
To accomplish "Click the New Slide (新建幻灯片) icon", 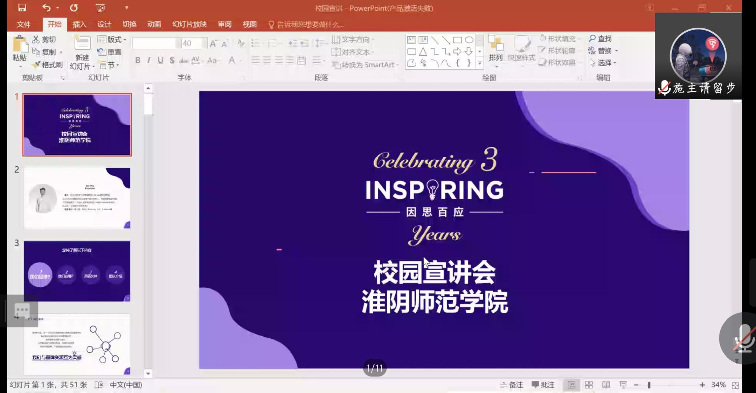I will coord(82,44).
